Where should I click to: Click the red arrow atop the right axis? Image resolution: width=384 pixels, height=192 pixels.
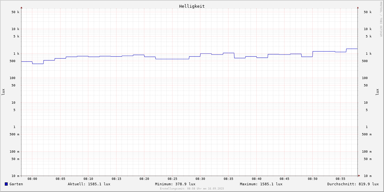tap(358, 7)
